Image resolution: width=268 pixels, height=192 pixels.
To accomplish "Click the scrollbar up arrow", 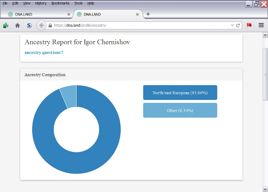I will click(265, 35).
